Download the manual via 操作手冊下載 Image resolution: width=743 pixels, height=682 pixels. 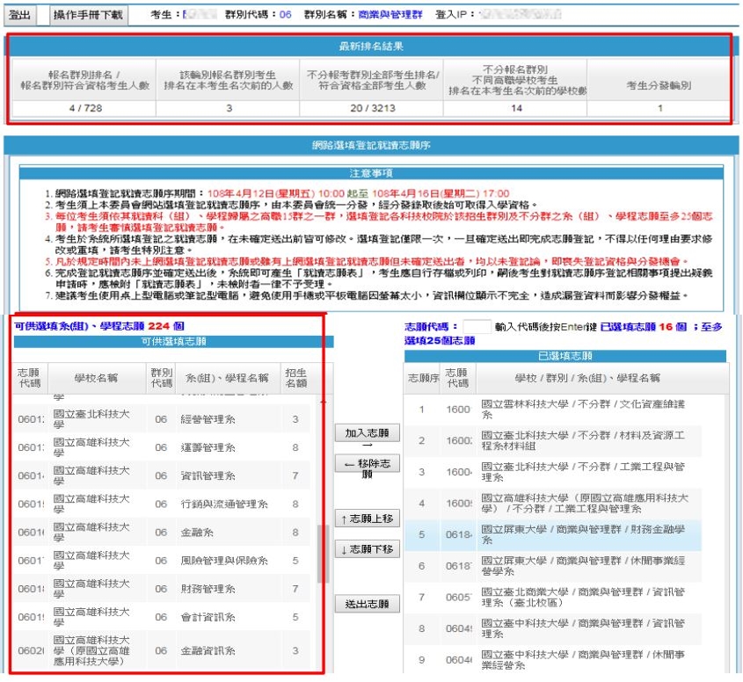tap(89, 15)
